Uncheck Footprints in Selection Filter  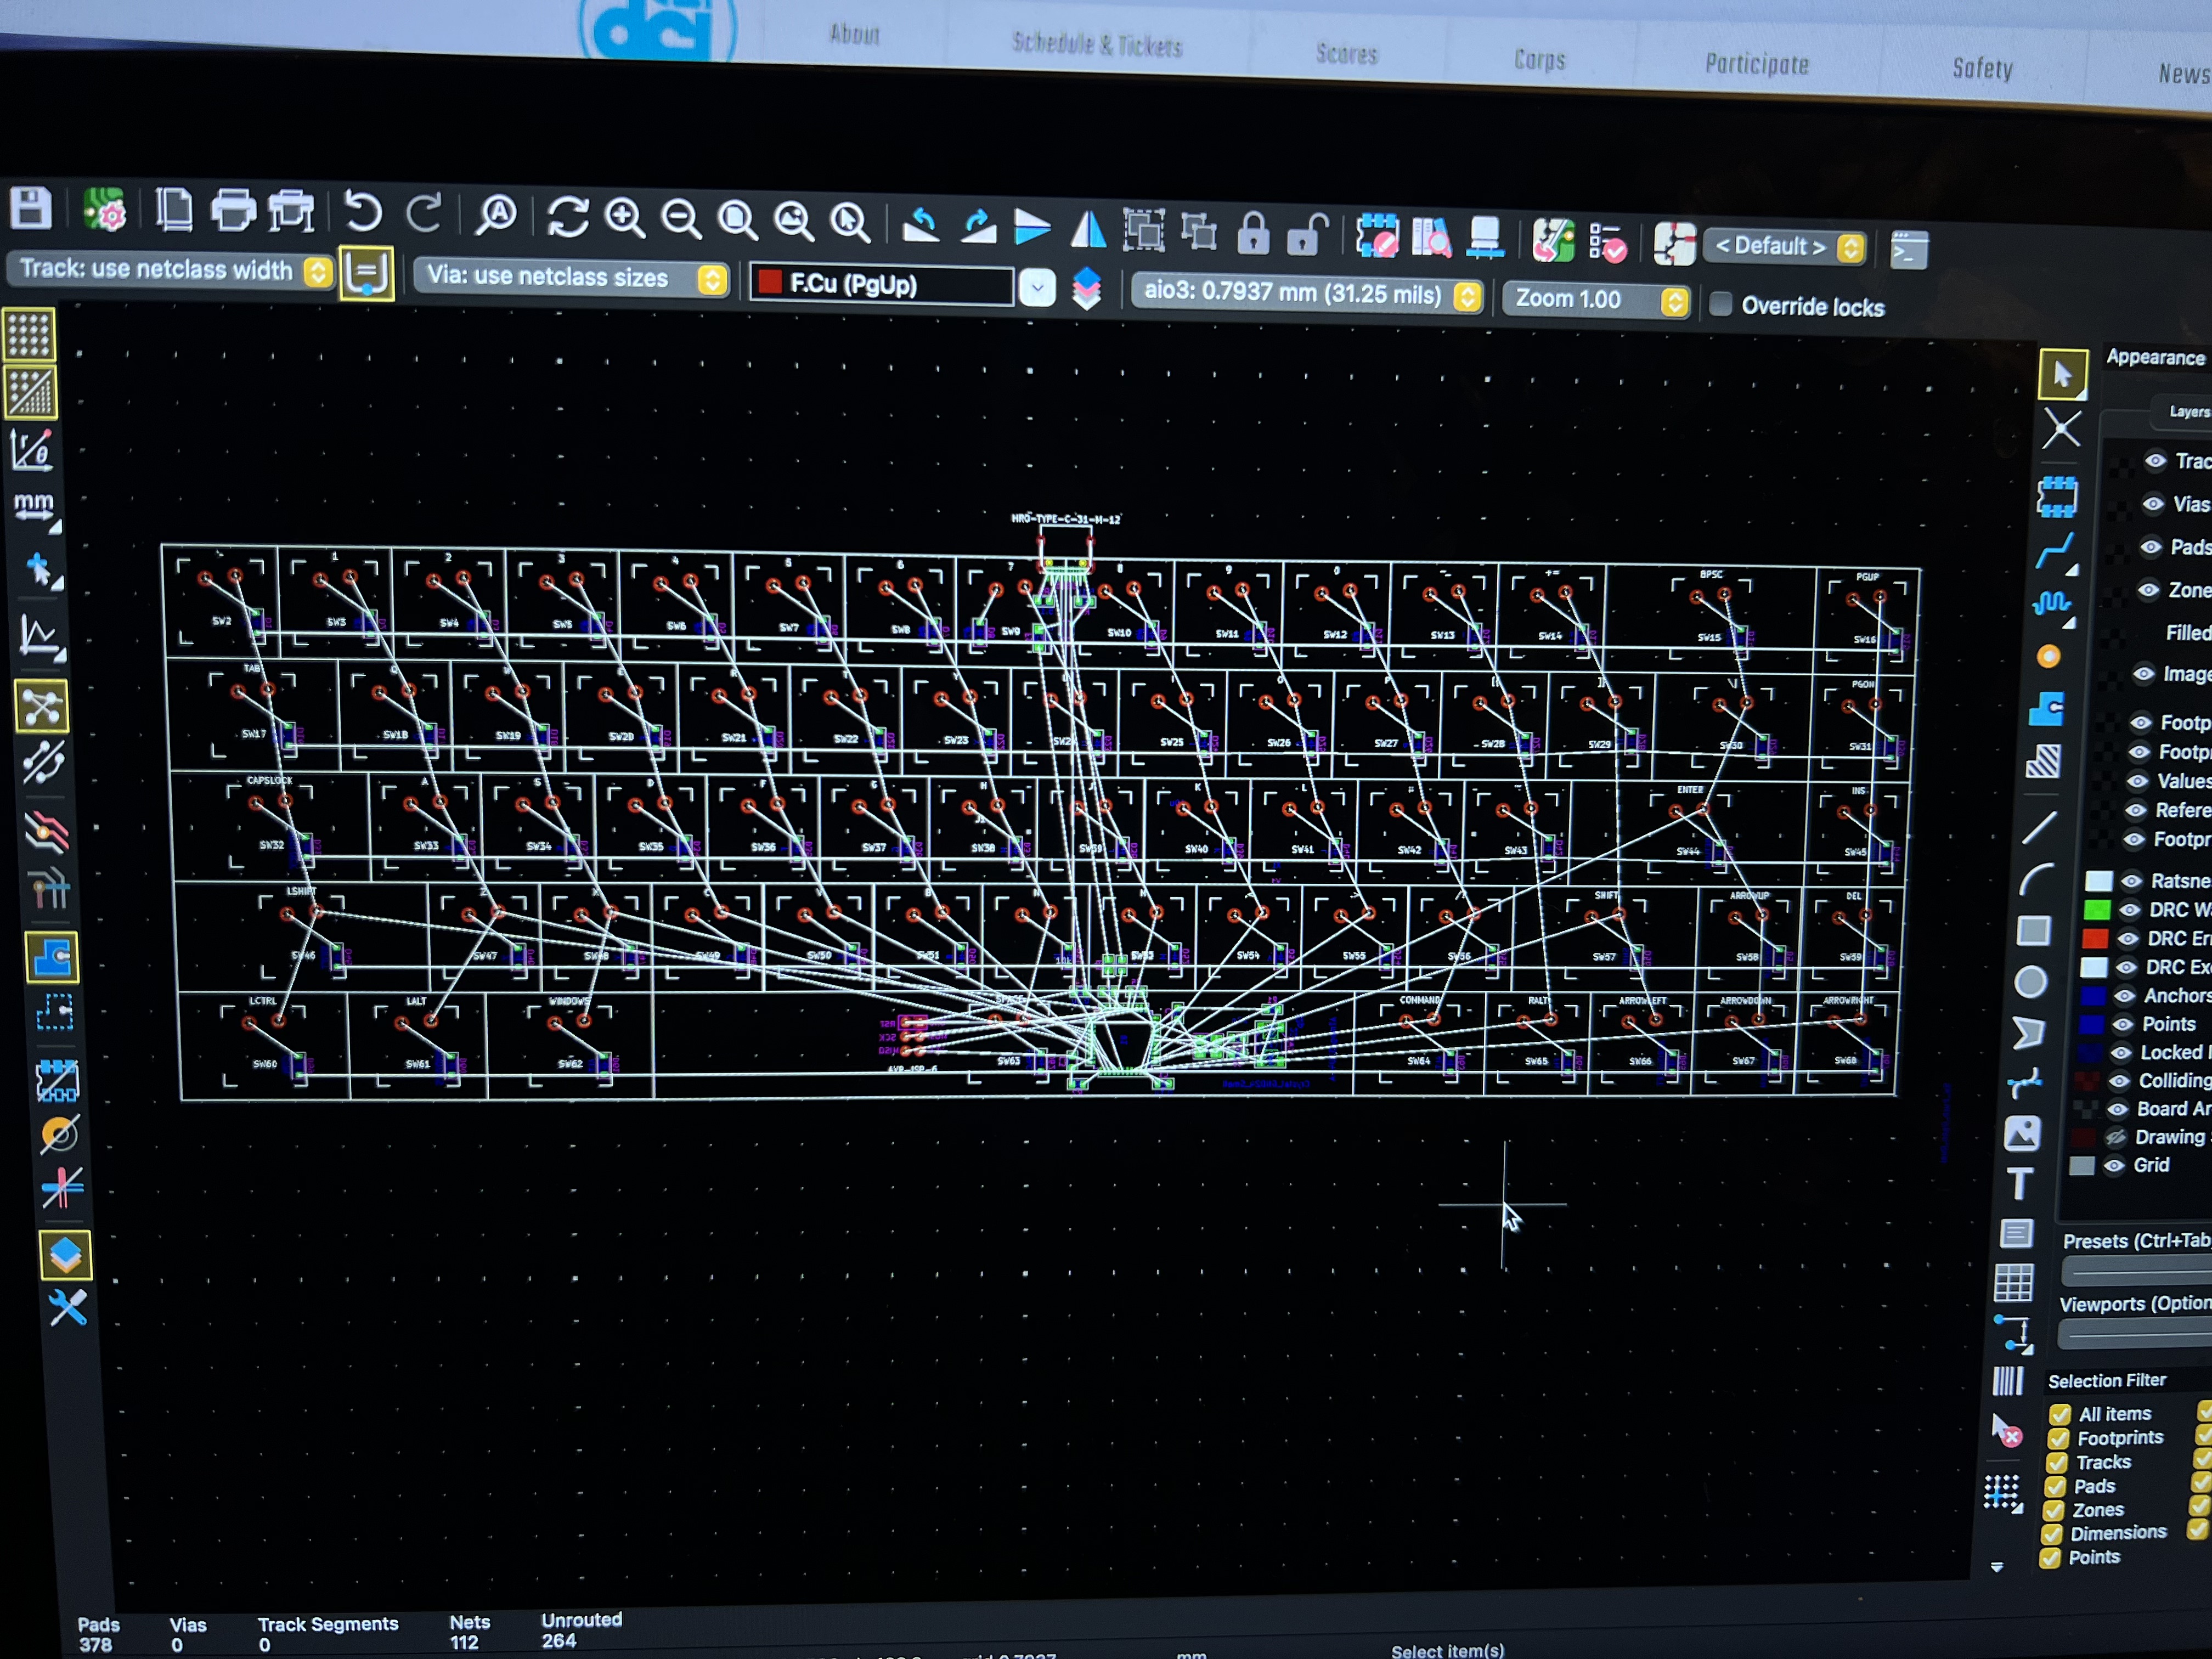pyautogui.click(x=2057, y=1438)
